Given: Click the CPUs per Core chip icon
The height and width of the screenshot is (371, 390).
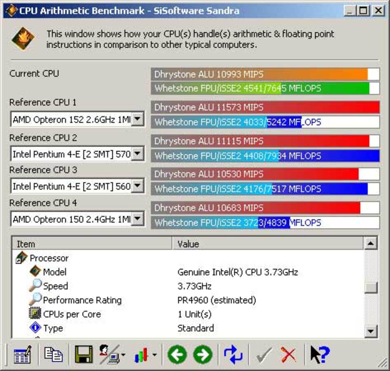Looking at the screenshot, I should [35, 314].
